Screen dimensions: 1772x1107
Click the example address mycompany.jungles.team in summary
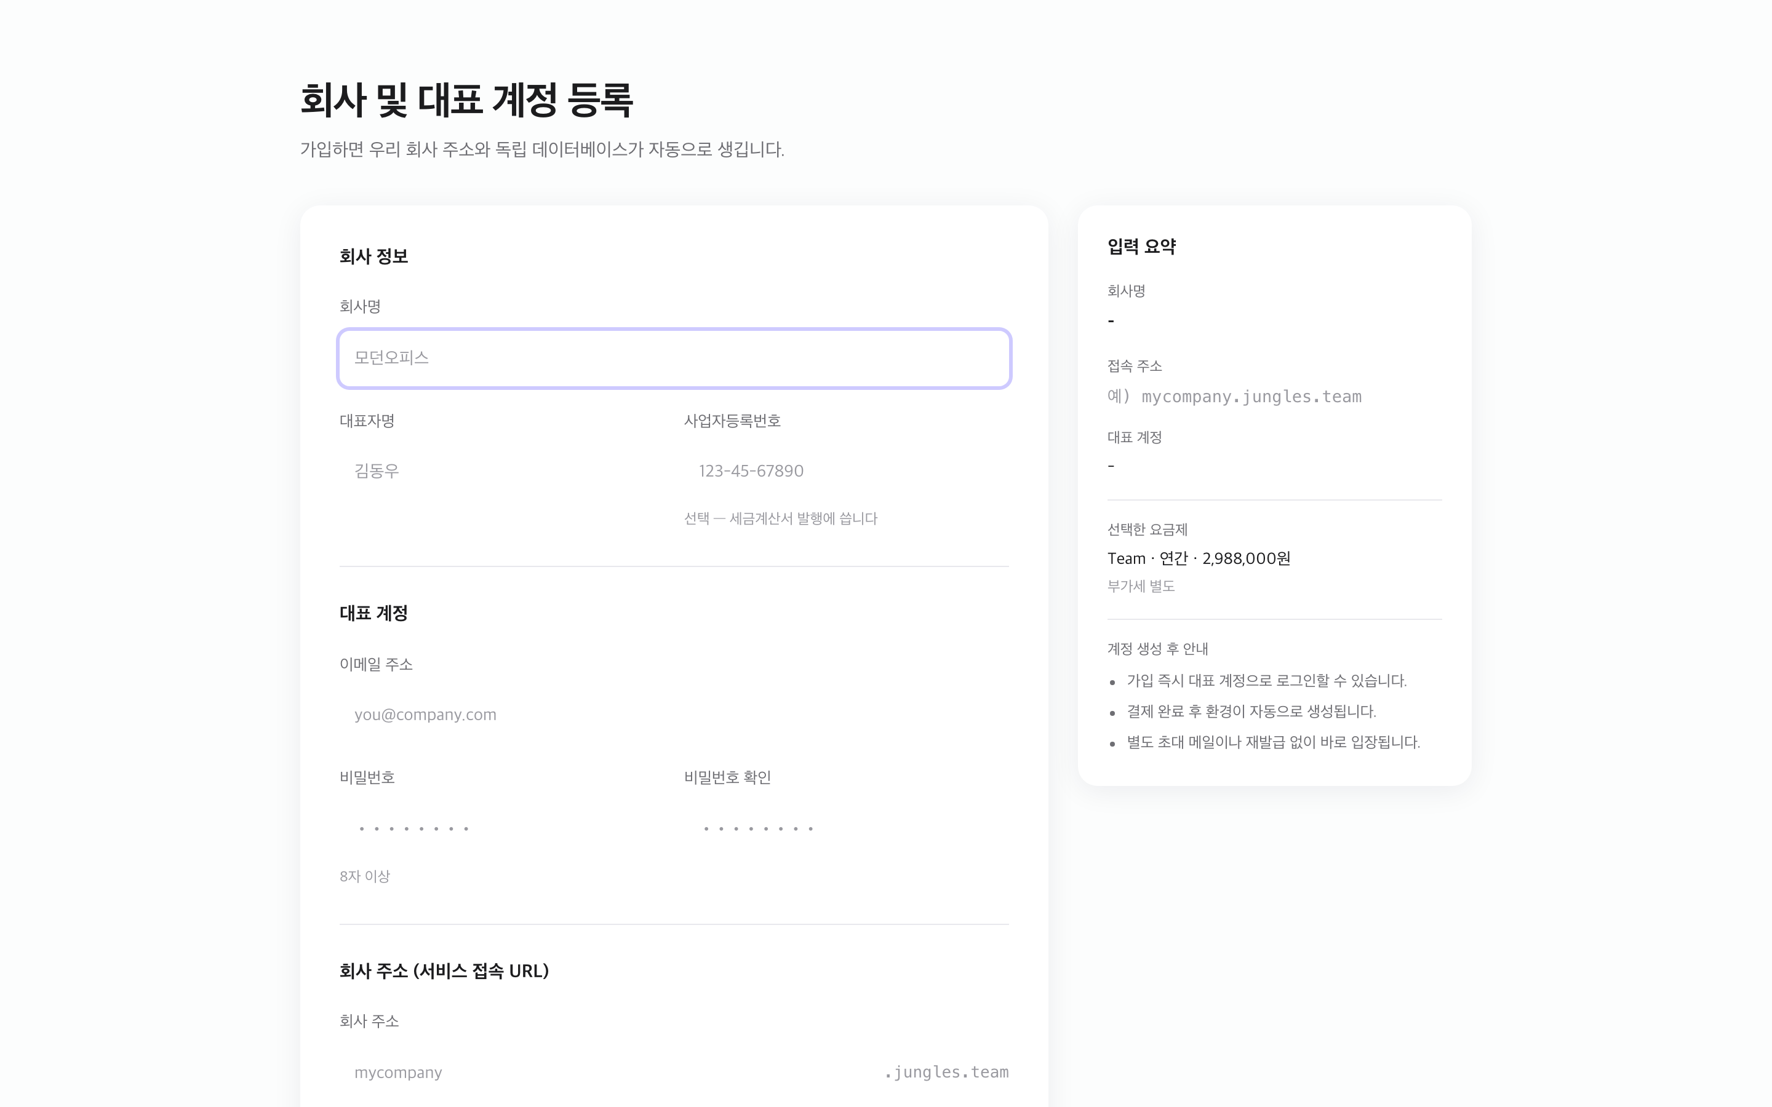click(x=1234, y=397)
